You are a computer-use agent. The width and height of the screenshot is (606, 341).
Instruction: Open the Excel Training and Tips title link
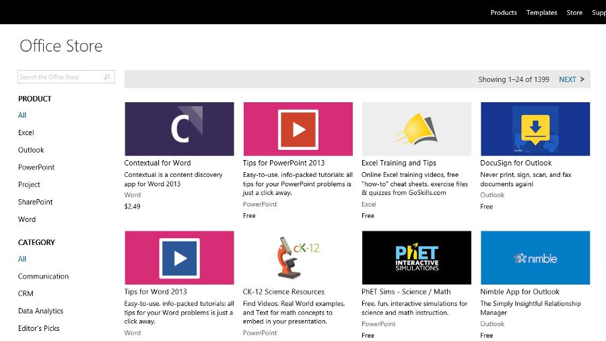point(399,163)
